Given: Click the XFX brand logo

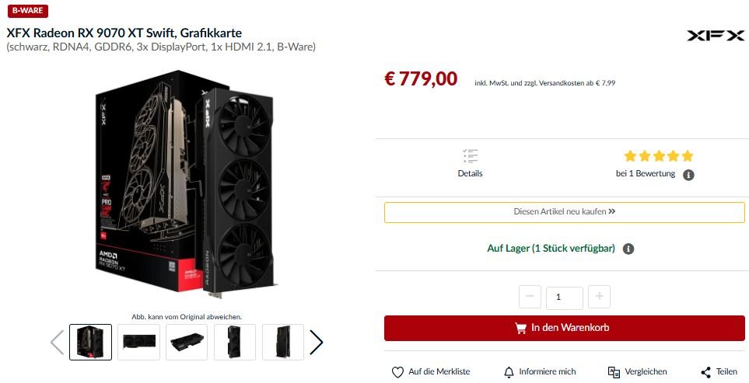Looking at the screenshot, I should (x=716, y=35).
